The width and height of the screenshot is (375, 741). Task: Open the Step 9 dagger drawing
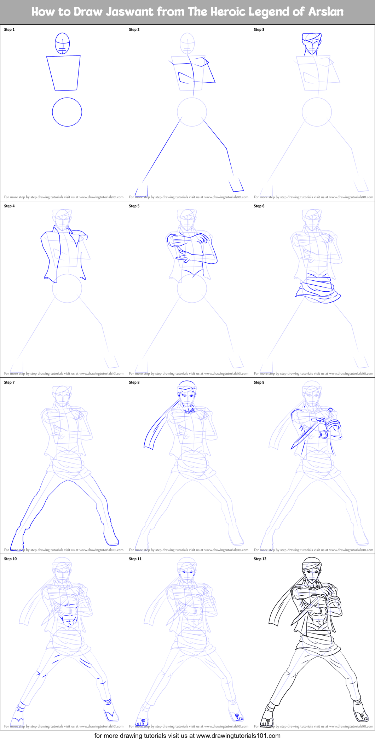pyautogui.click(x=312, y=466)
